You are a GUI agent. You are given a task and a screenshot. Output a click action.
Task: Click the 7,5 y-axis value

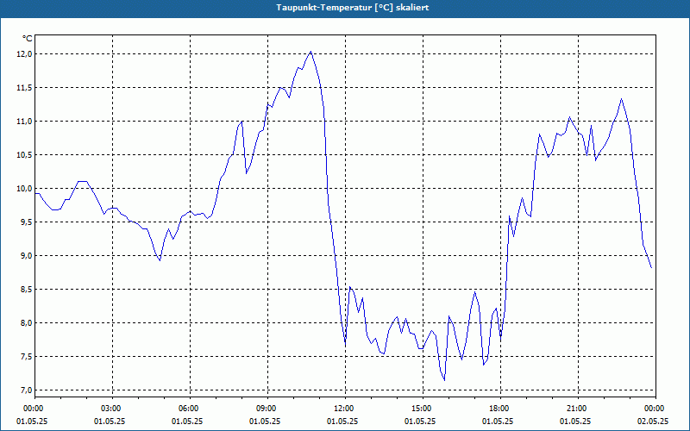click(26, 357)
